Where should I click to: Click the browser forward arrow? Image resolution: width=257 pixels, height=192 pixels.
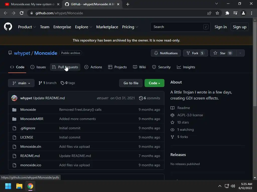(x=14, y=13)
